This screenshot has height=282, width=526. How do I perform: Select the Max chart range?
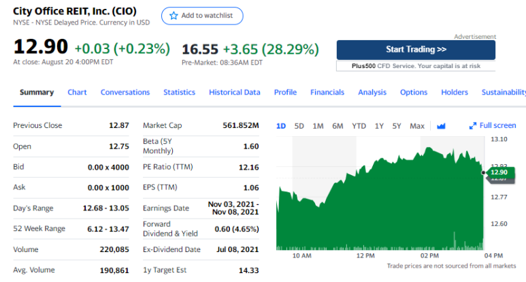coord(417,126)
